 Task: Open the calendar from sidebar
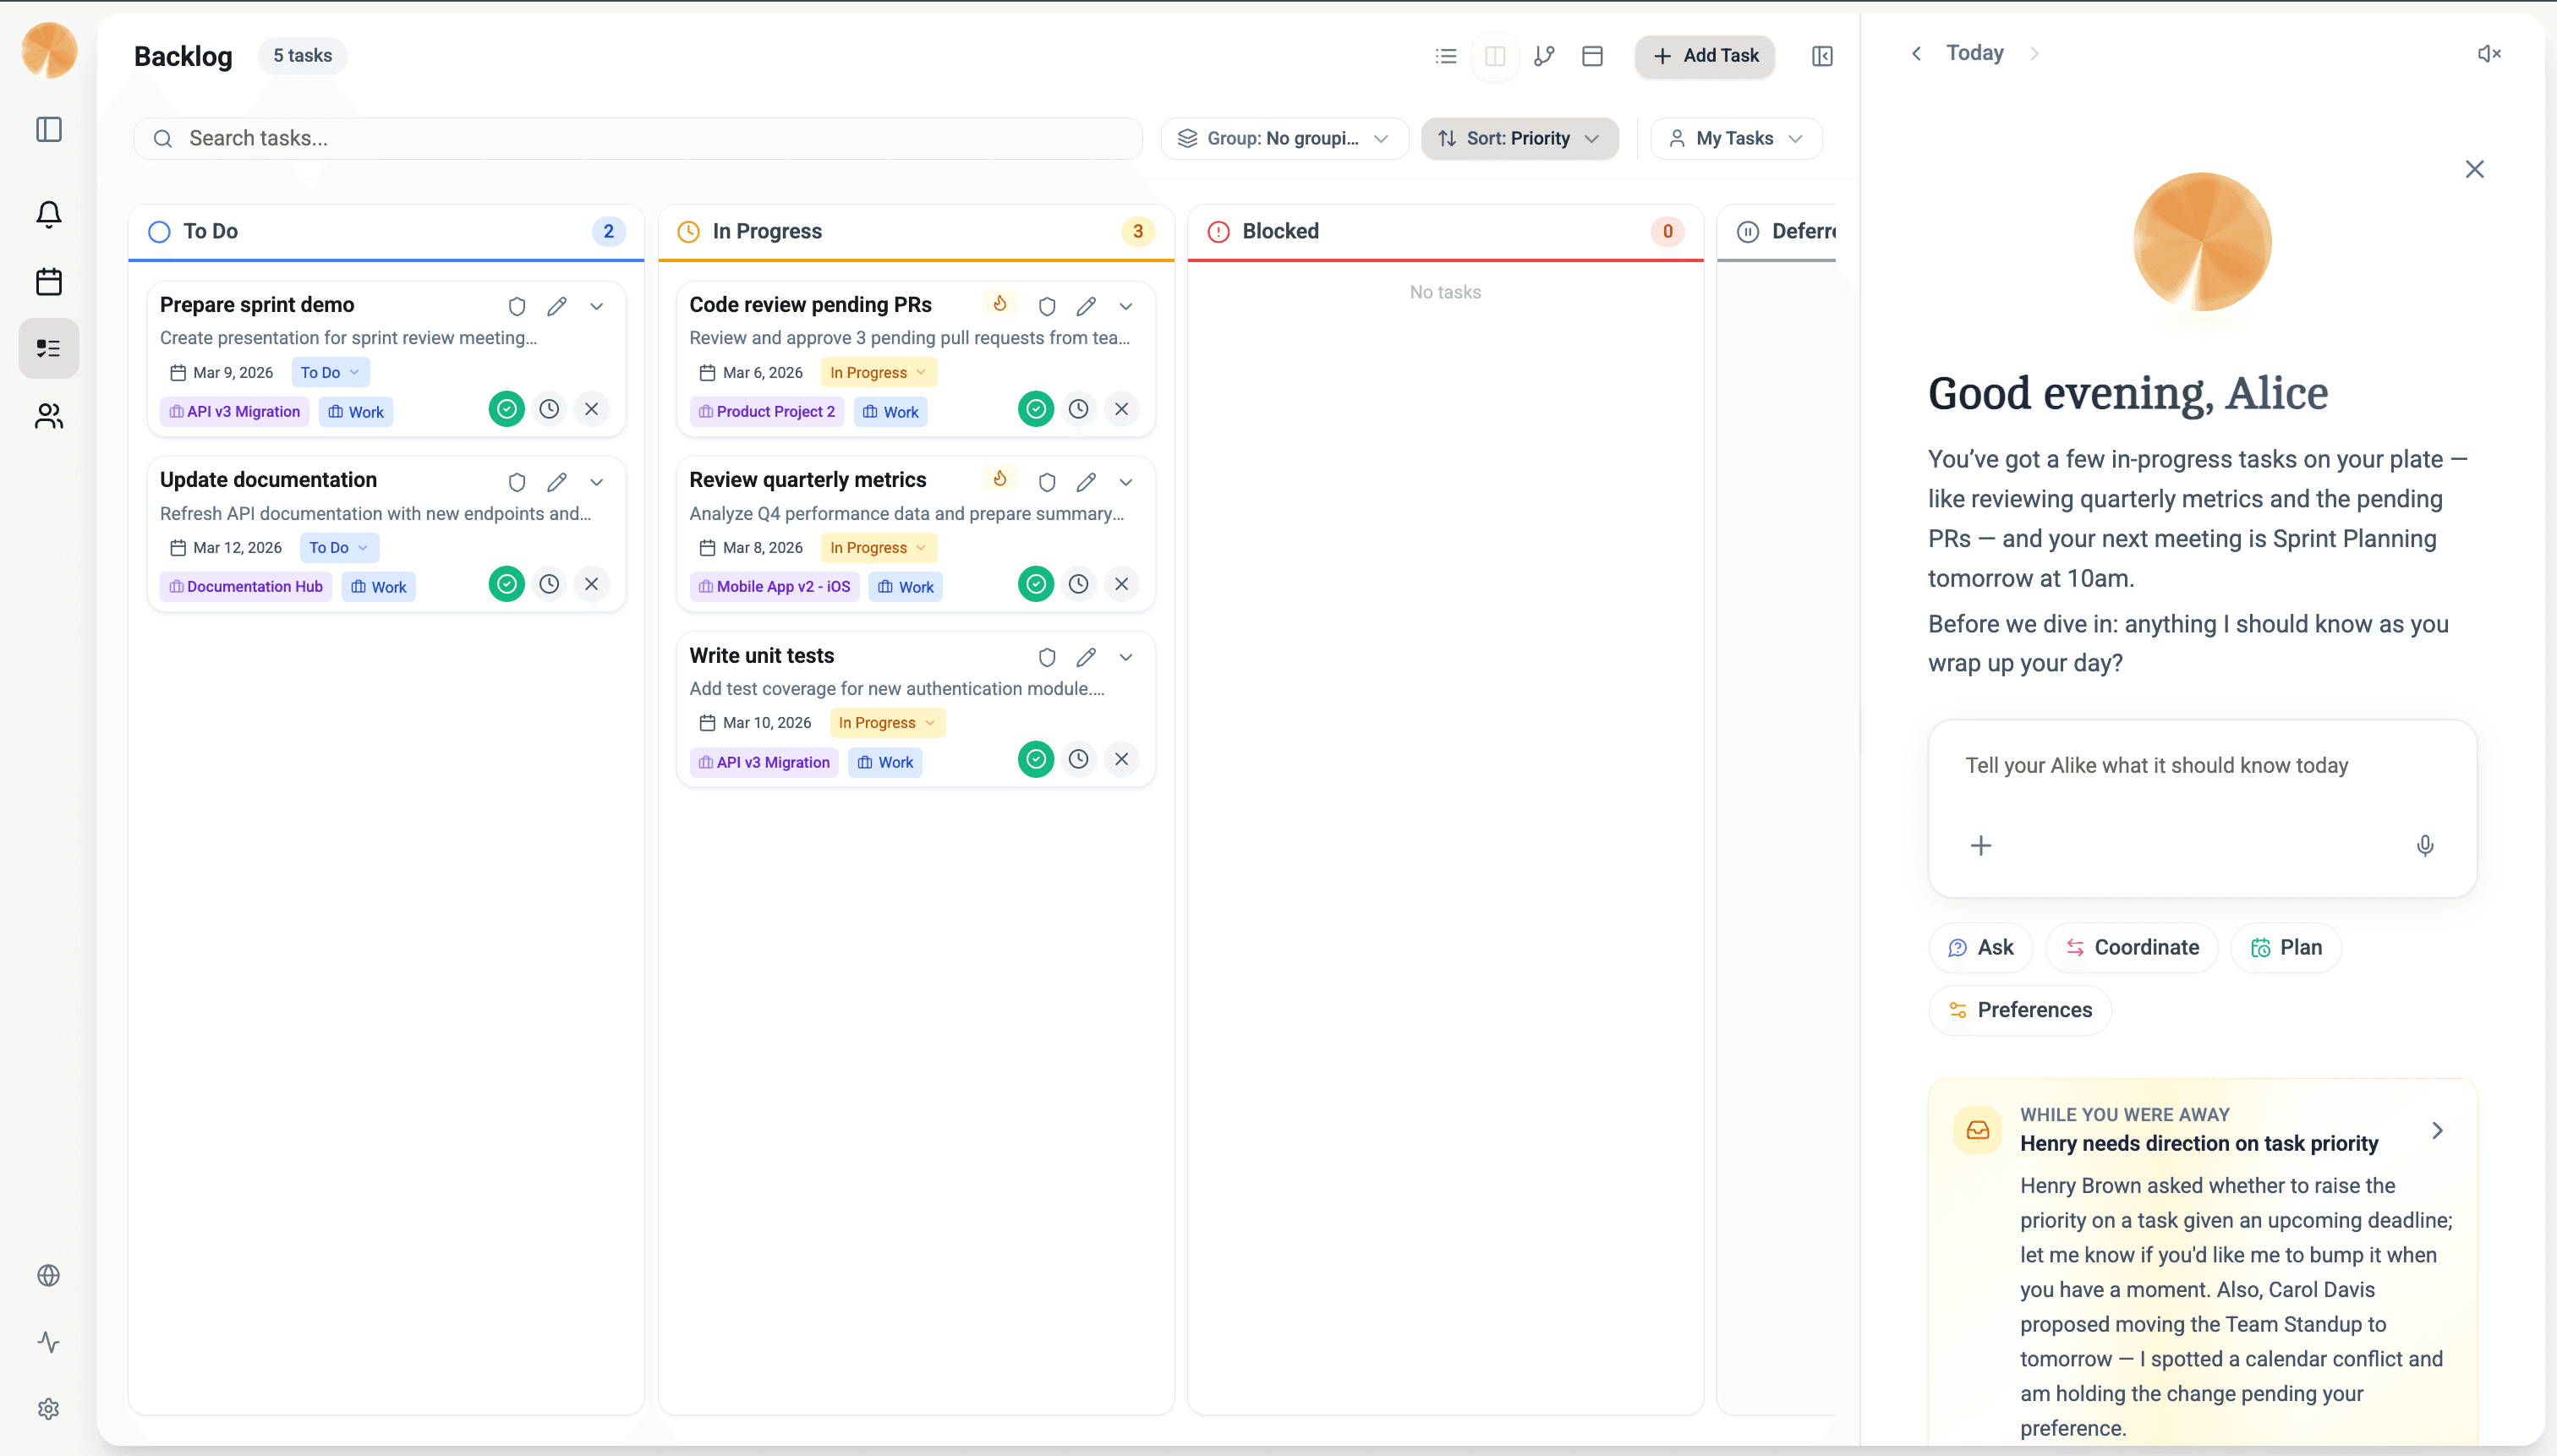[48, 281]
